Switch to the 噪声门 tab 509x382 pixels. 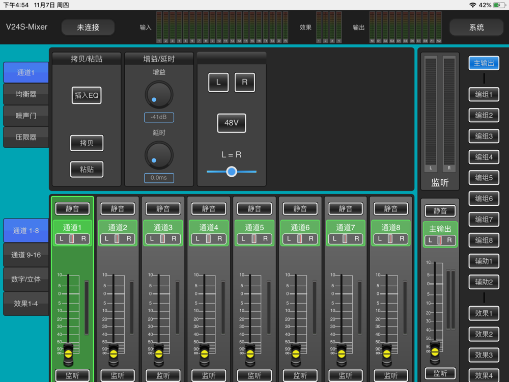[26, 116]
